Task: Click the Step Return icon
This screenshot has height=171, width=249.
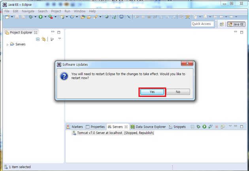Action: 174,17
